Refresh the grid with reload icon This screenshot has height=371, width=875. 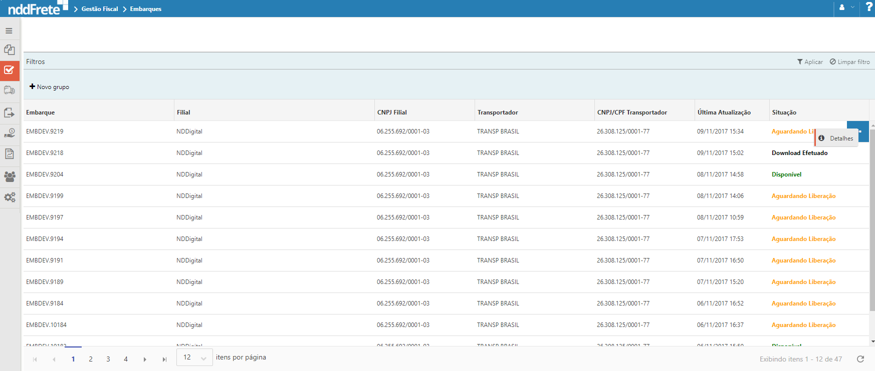click(x=860, y=359)
